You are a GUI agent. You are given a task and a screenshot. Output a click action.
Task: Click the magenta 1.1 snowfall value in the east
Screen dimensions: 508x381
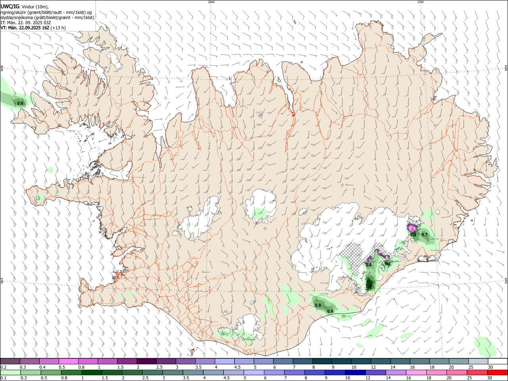412,229
